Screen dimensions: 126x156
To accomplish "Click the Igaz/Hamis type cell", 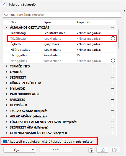I will tap(51, 44).
